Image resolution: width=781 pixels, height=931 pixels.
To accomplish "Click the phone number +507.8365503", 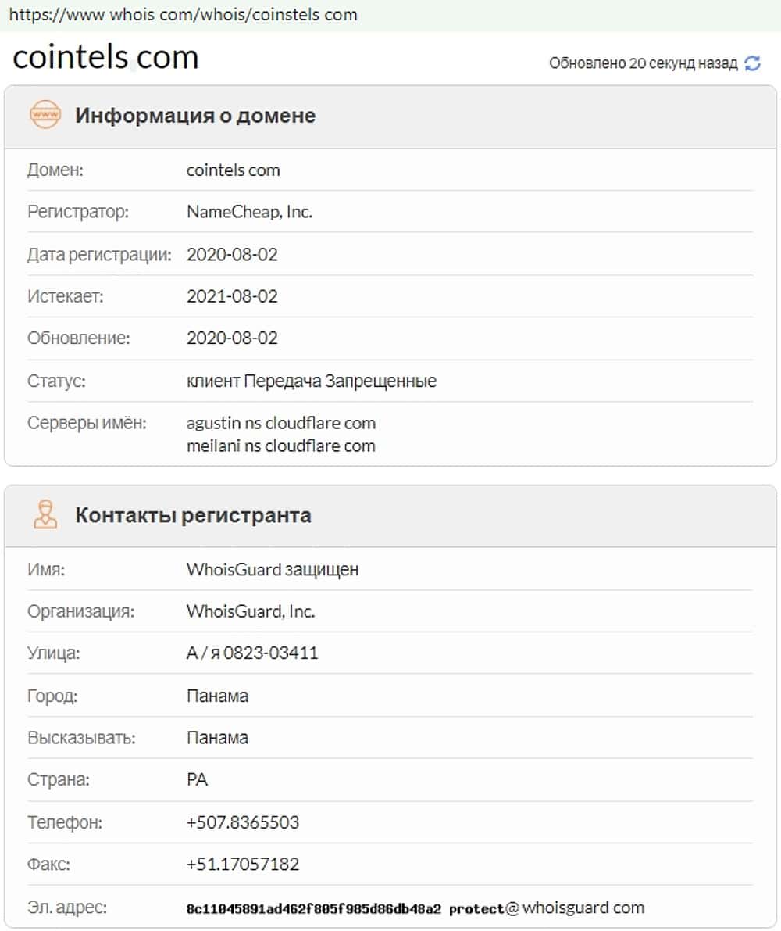I will (x=243, y=822).
